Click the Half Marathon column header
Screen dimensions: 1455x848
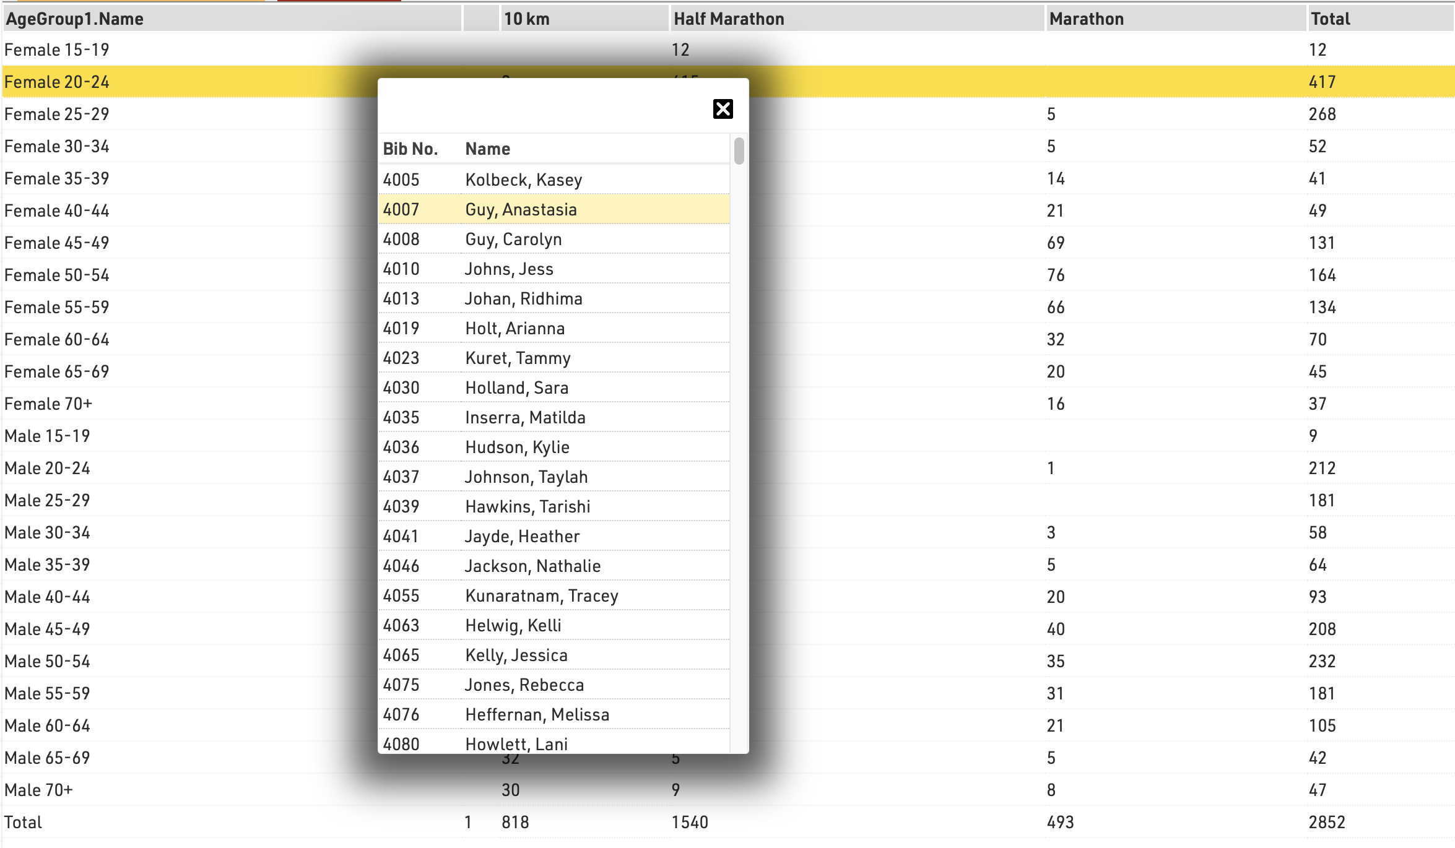[x=729, y=19]
